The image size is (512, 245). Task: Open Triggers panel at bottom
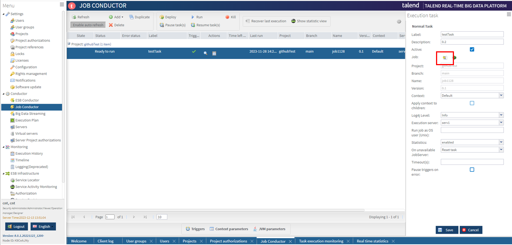pos(195,229)
